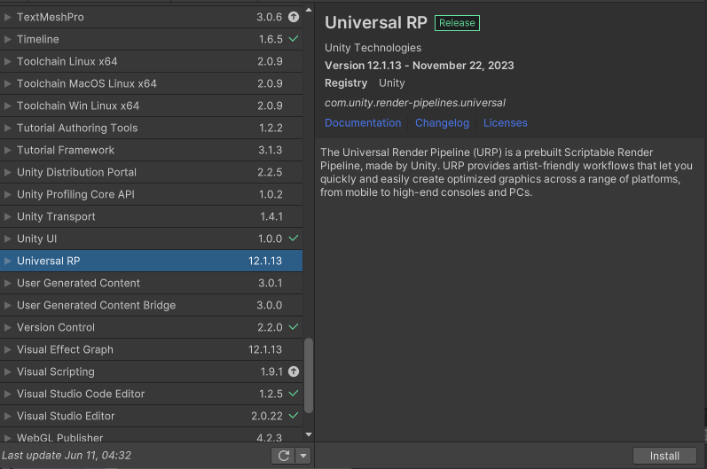
Task: Open the Licenses link
Action: click(x=505, y=123)
